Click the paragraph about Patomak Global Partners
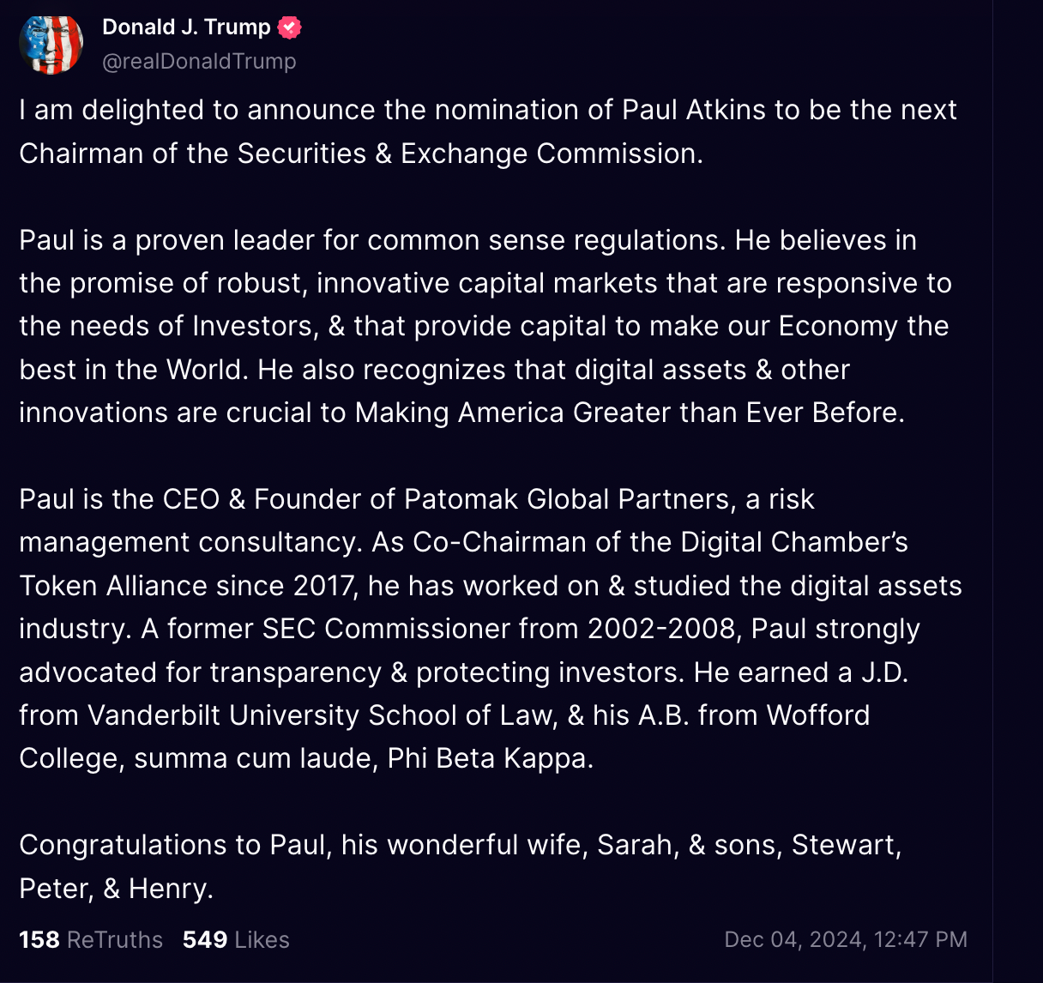Screen dimensions: 1043x983 coord(489,629)
